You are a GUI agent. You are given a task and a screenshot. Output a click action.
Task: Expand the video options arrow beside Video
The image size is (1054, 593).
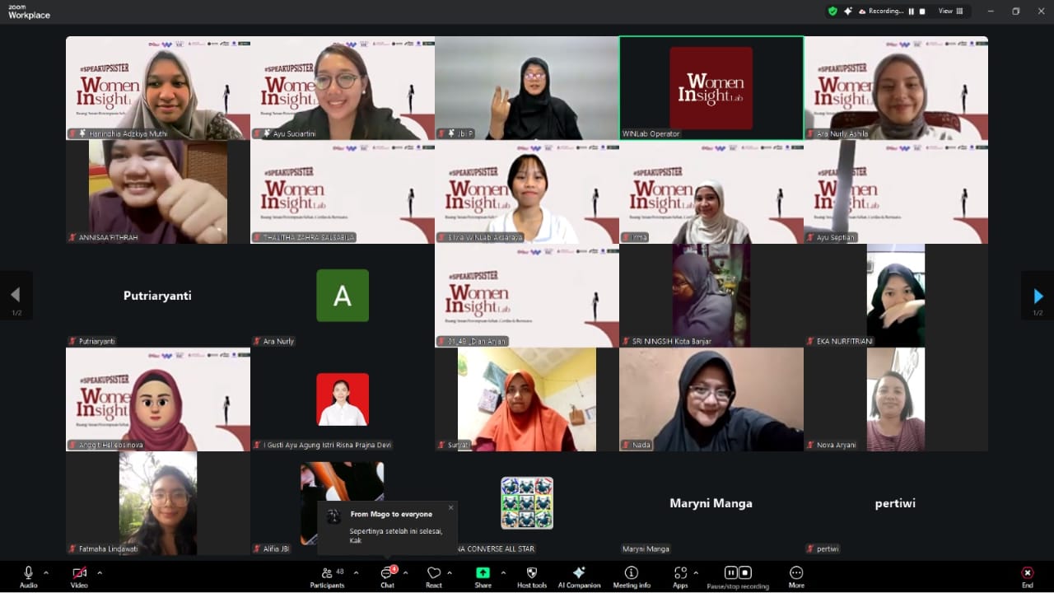100,572
